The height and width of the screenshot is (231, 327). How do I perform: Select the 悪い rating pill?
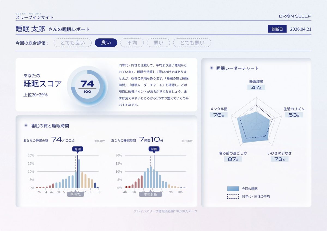(158, 43)
